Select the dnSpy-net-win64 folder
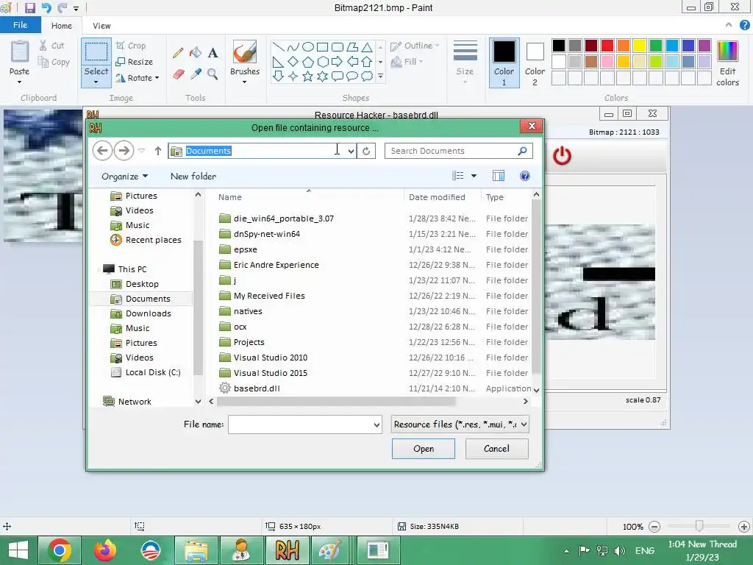Screen dimensions: 753x565 point(266,234)
